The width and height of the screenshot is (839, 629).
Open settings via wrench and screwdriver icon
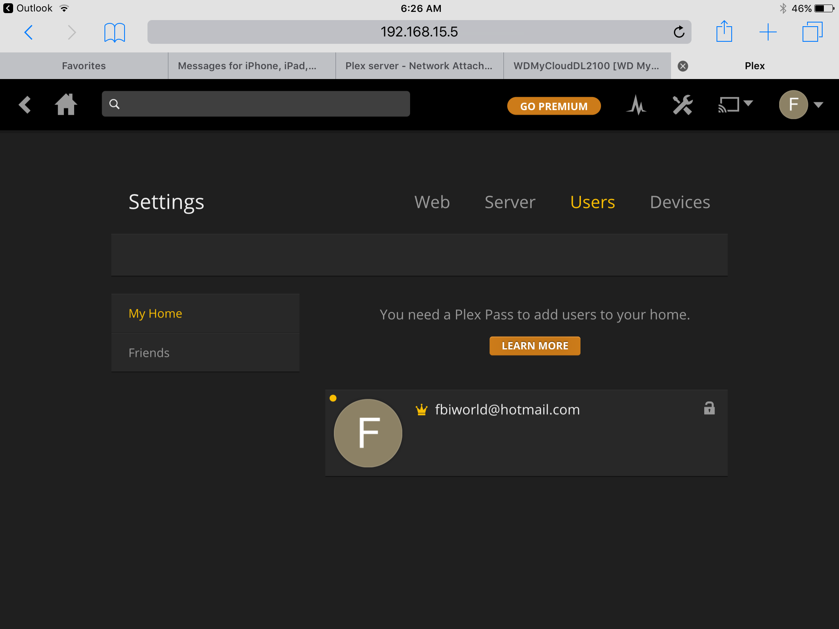point(683,105)
